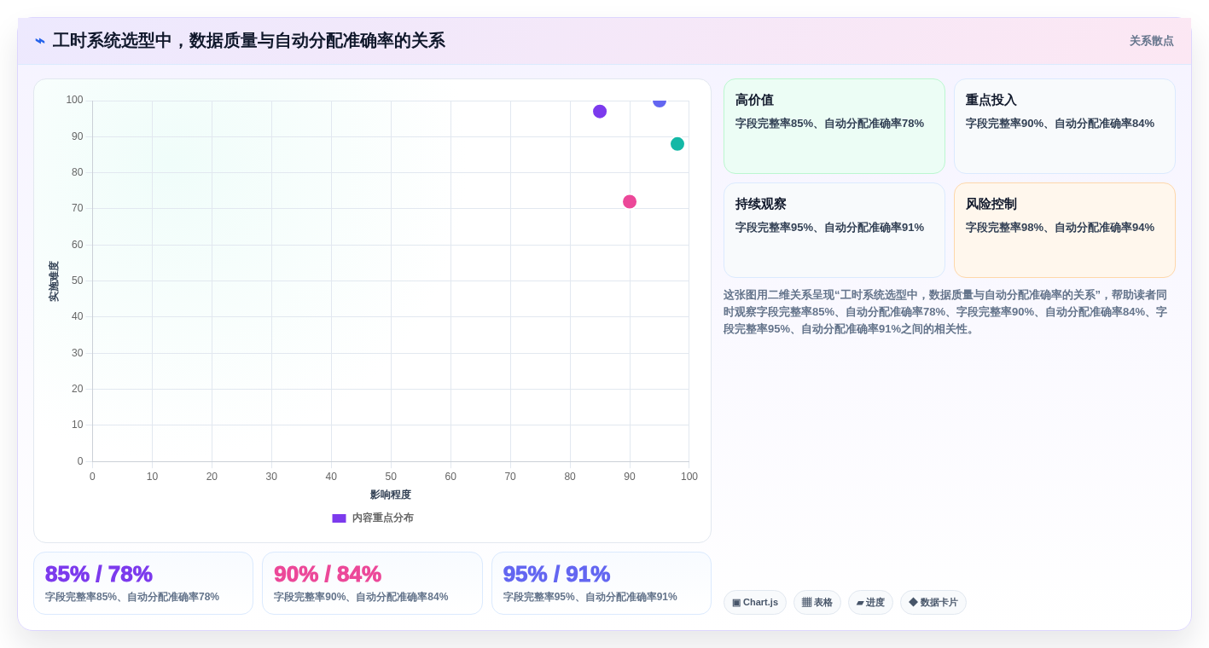This screenshot has width=1209, height=648.
Task: Click the 实施难度 y-axis label
Action: [x=54, y=281]
